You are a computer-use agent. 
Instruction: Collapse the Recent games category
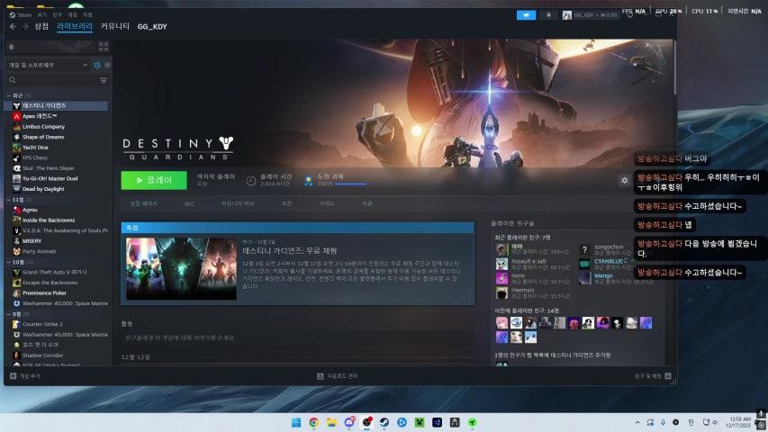point(8,94)
